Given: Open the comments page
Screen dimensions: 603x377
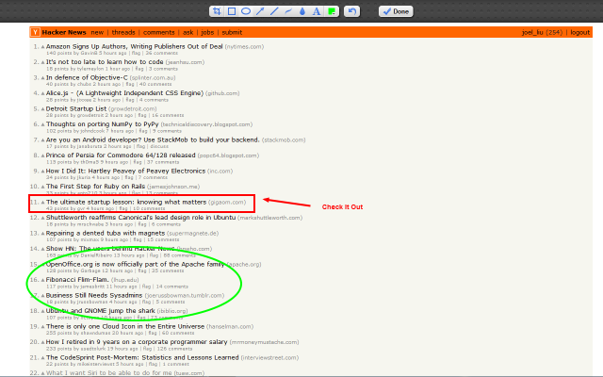Looking at the screenshot, I should [159, 32].
